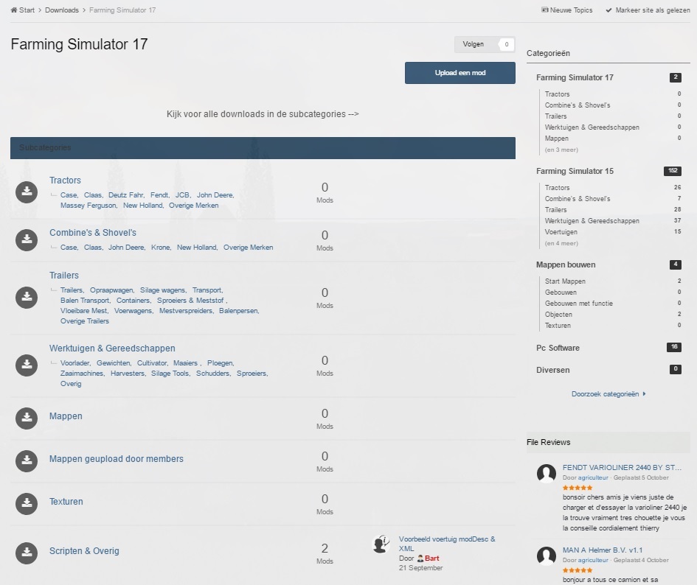697x585 pixels.
Task: Open the Silage Tools link
Action: [x=170, y=373]
